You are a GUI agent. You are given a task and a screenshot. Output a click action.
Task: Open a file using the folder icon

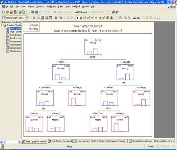[x=7, y=12]
